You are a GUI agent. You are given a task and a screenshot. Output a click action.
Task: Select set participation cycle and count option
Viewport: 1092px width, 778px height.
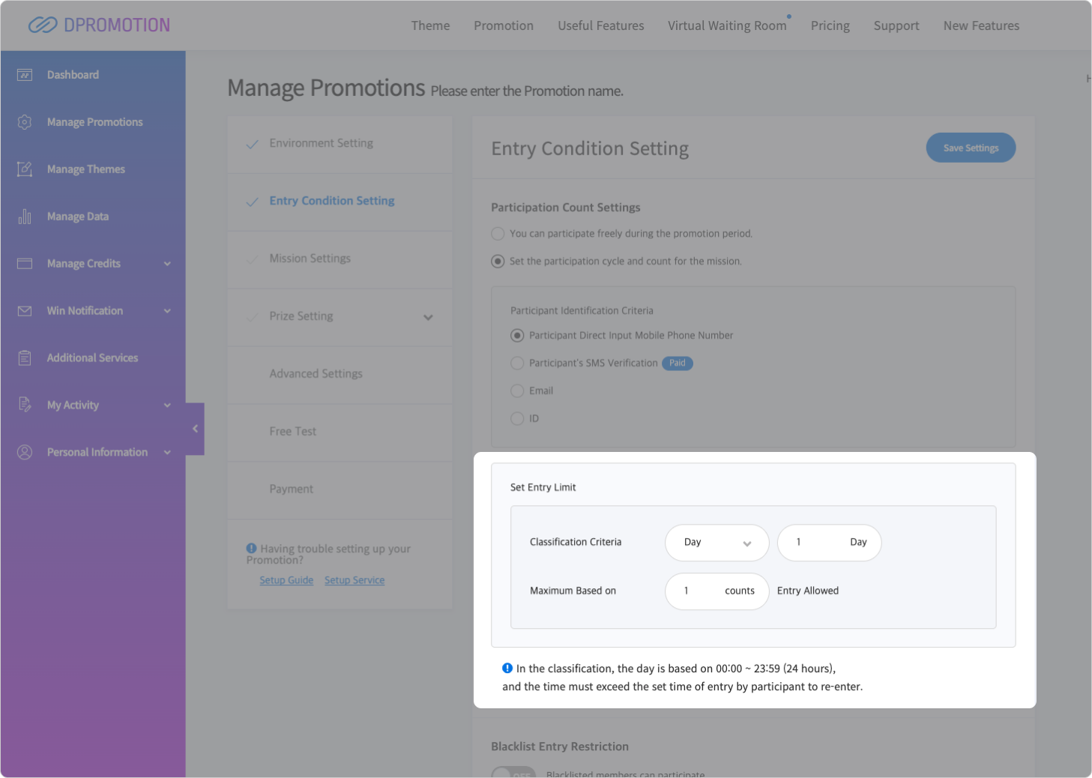point(498,262)
